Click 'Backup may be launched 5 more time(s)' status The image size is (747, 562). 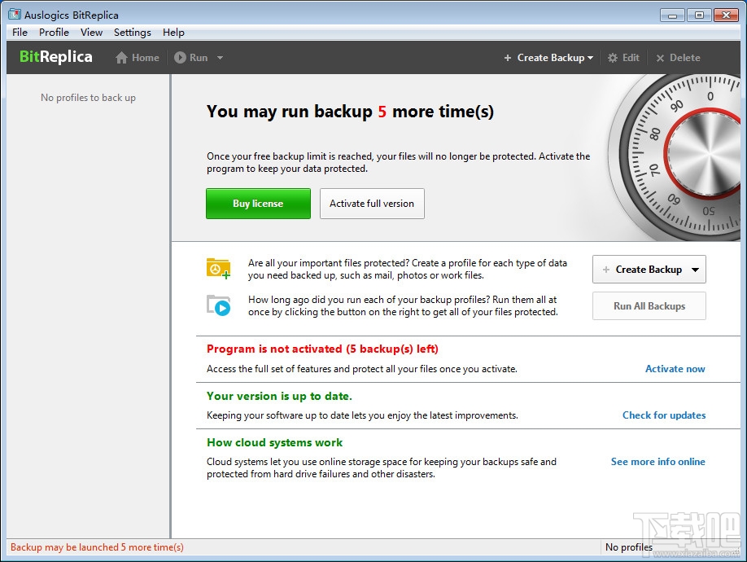coord(97,547)
